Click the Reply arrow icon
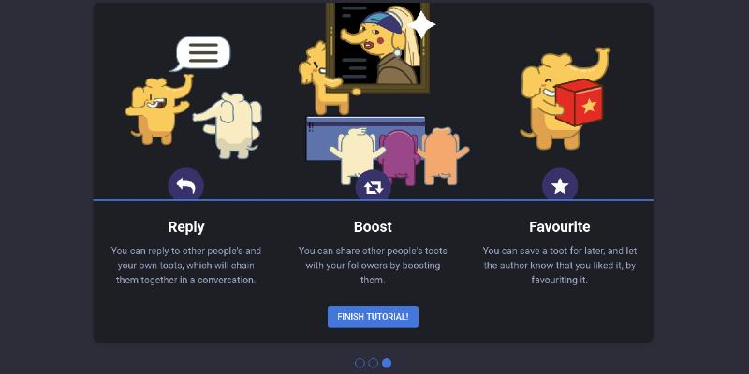749x374 pixels. click(185, 185)
